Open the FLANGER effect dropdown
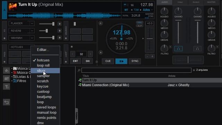Viewport: 222px width, 125px height. pos(32,23)
